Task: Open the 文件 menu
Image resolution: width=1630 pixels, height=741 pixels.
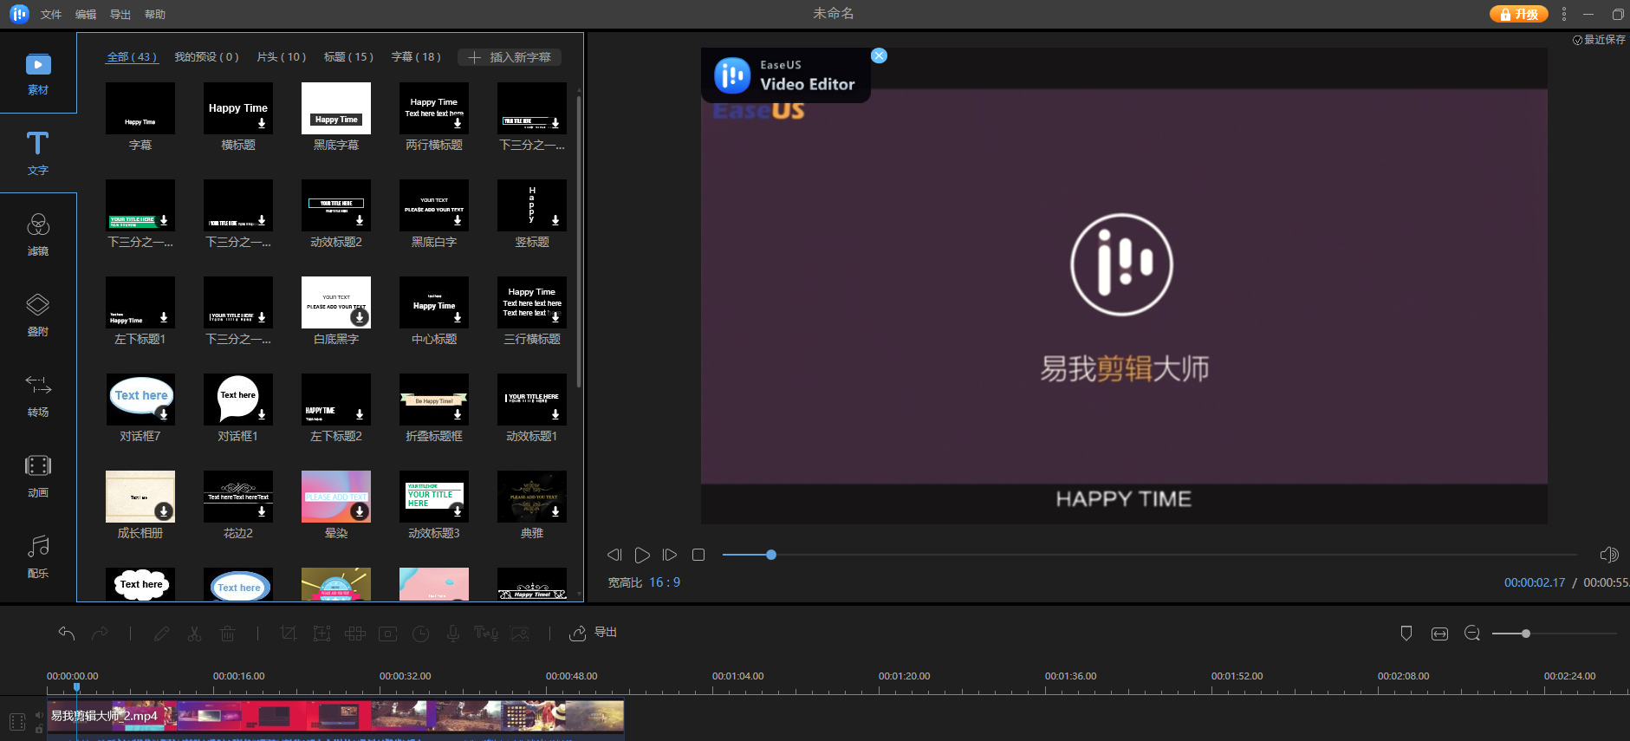Action: coord(51,15)
